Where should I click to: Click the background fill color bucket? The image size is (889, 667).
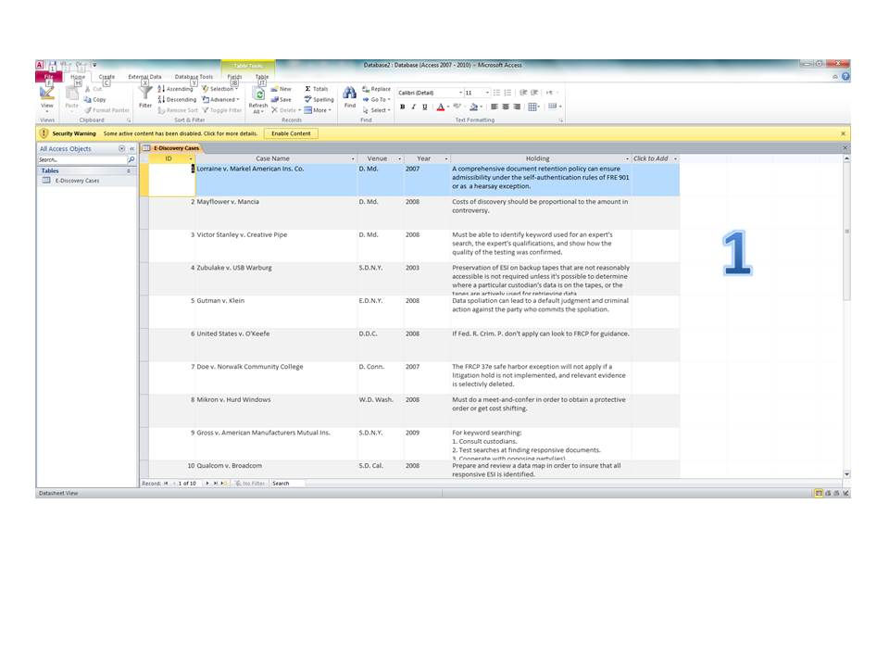(473, 107)
